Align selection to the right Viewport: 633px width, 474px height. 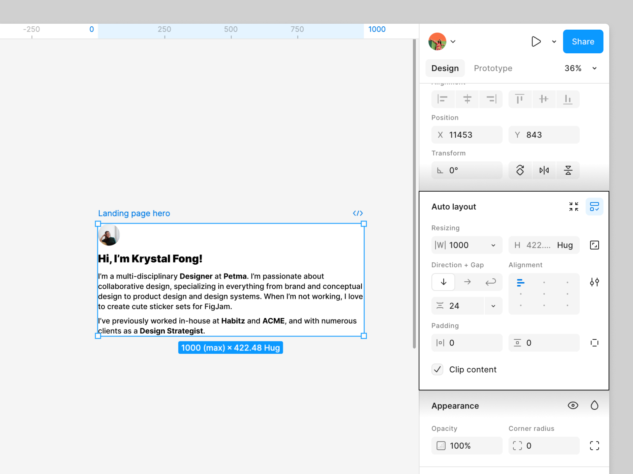click(x=491, y=99)
